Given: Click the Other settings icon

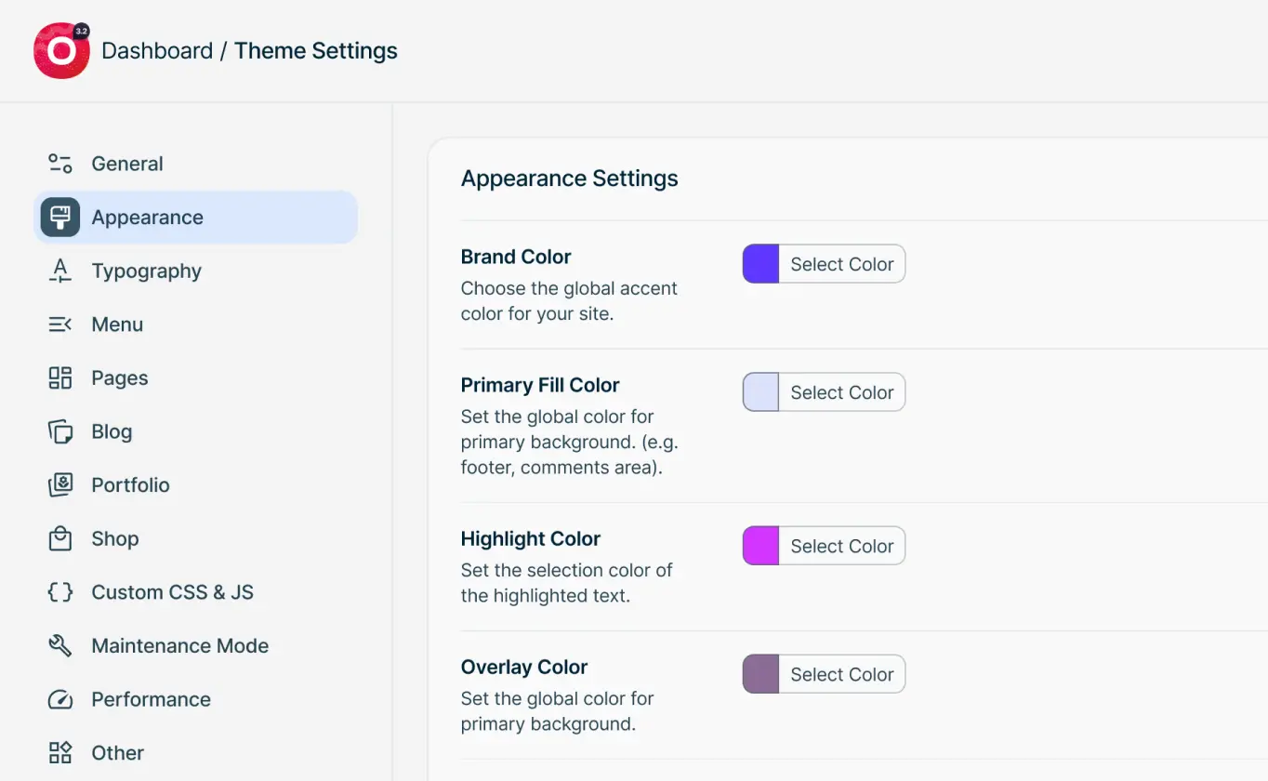Looking at the screenshot, I should tap(59, 752).
